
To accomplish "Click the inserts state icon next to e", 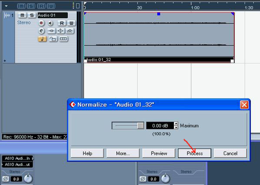I will 51,31.
